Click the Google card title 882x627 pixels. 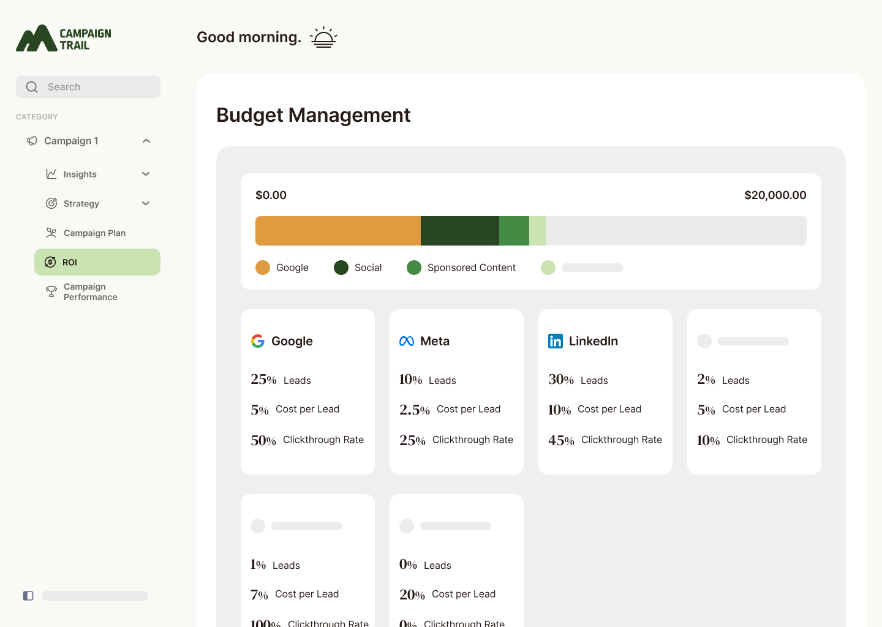pyautogui.click(x=292, y=341)
